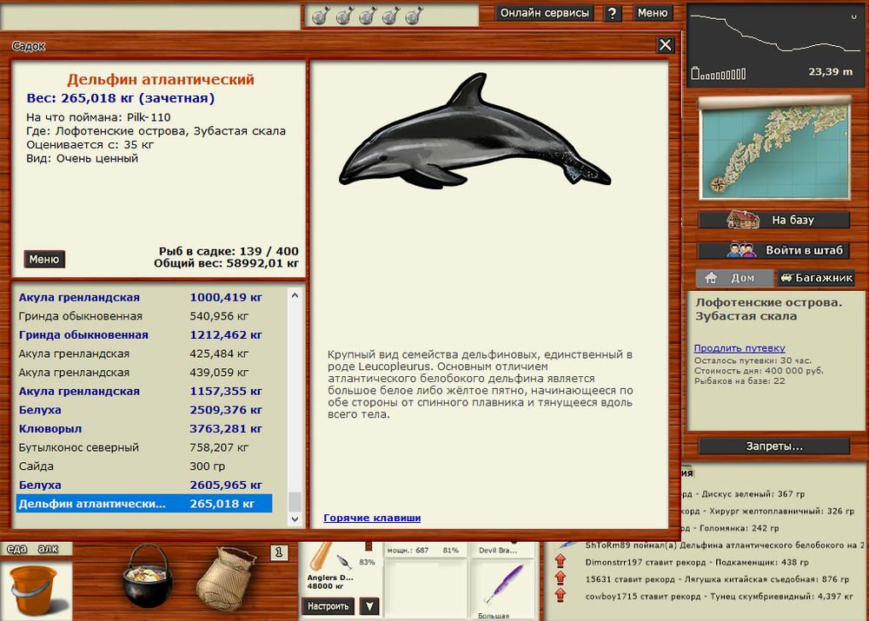The width and height of the screenshot is (869, 621).
Task: Expand the arrow next to Настроить
Action: click(368, 606)
